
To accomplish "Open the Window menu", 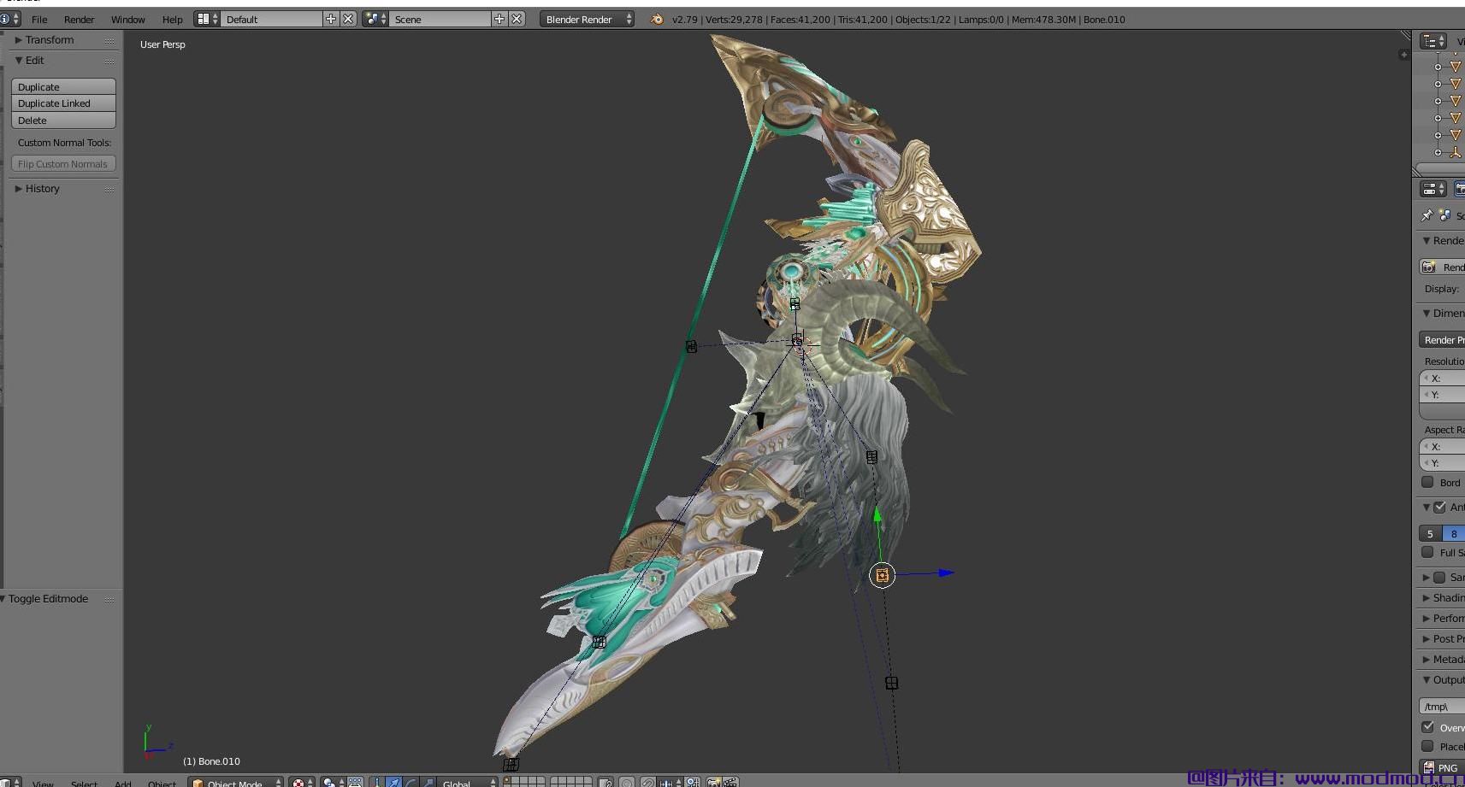I will click(127, 19).
